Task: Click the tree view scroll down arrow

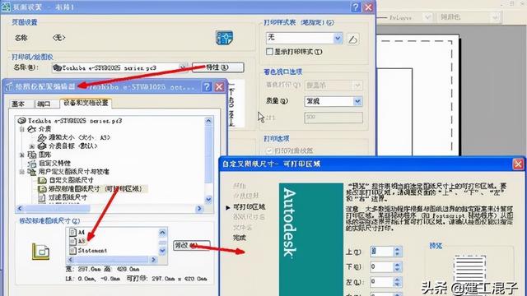Action: click(x=208, y=199)
